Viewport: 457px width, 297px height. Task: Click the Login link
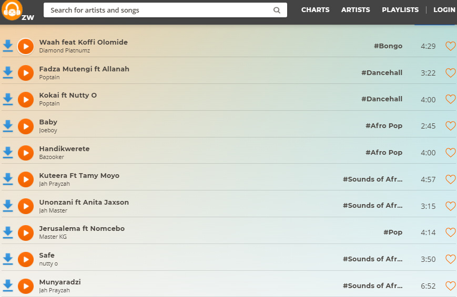444,10
